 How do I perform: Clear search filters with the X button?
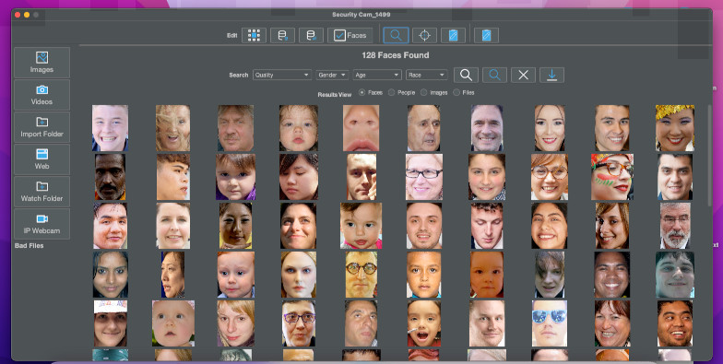[523, 75]
